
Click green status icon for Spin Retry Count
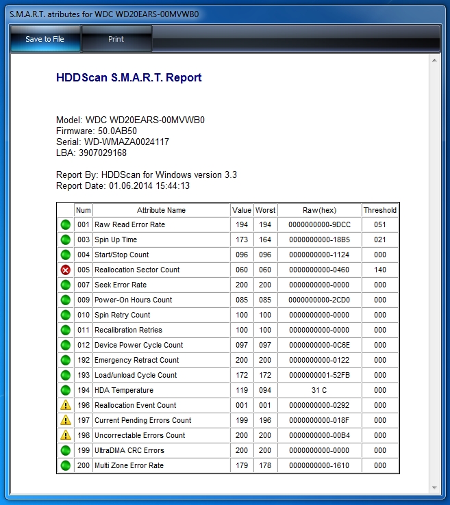(66, 315)
